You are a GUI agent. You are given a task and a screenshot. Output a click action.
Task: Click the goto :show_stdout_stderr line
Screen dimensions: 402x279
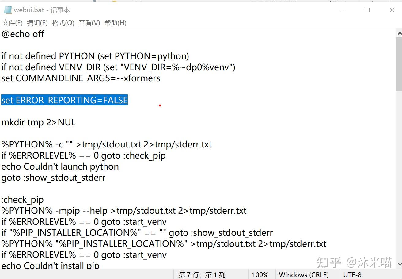tap(53, 178)
